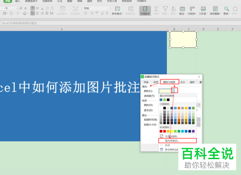Open the green Start ribbon tab

coord(8,1)
